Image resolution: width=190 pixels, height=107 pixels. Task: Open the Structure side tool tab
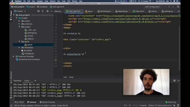point(11,77)
